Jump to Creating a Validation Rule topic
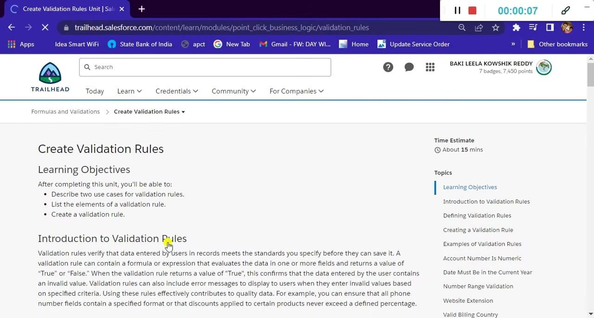 (x=478, y=230)
